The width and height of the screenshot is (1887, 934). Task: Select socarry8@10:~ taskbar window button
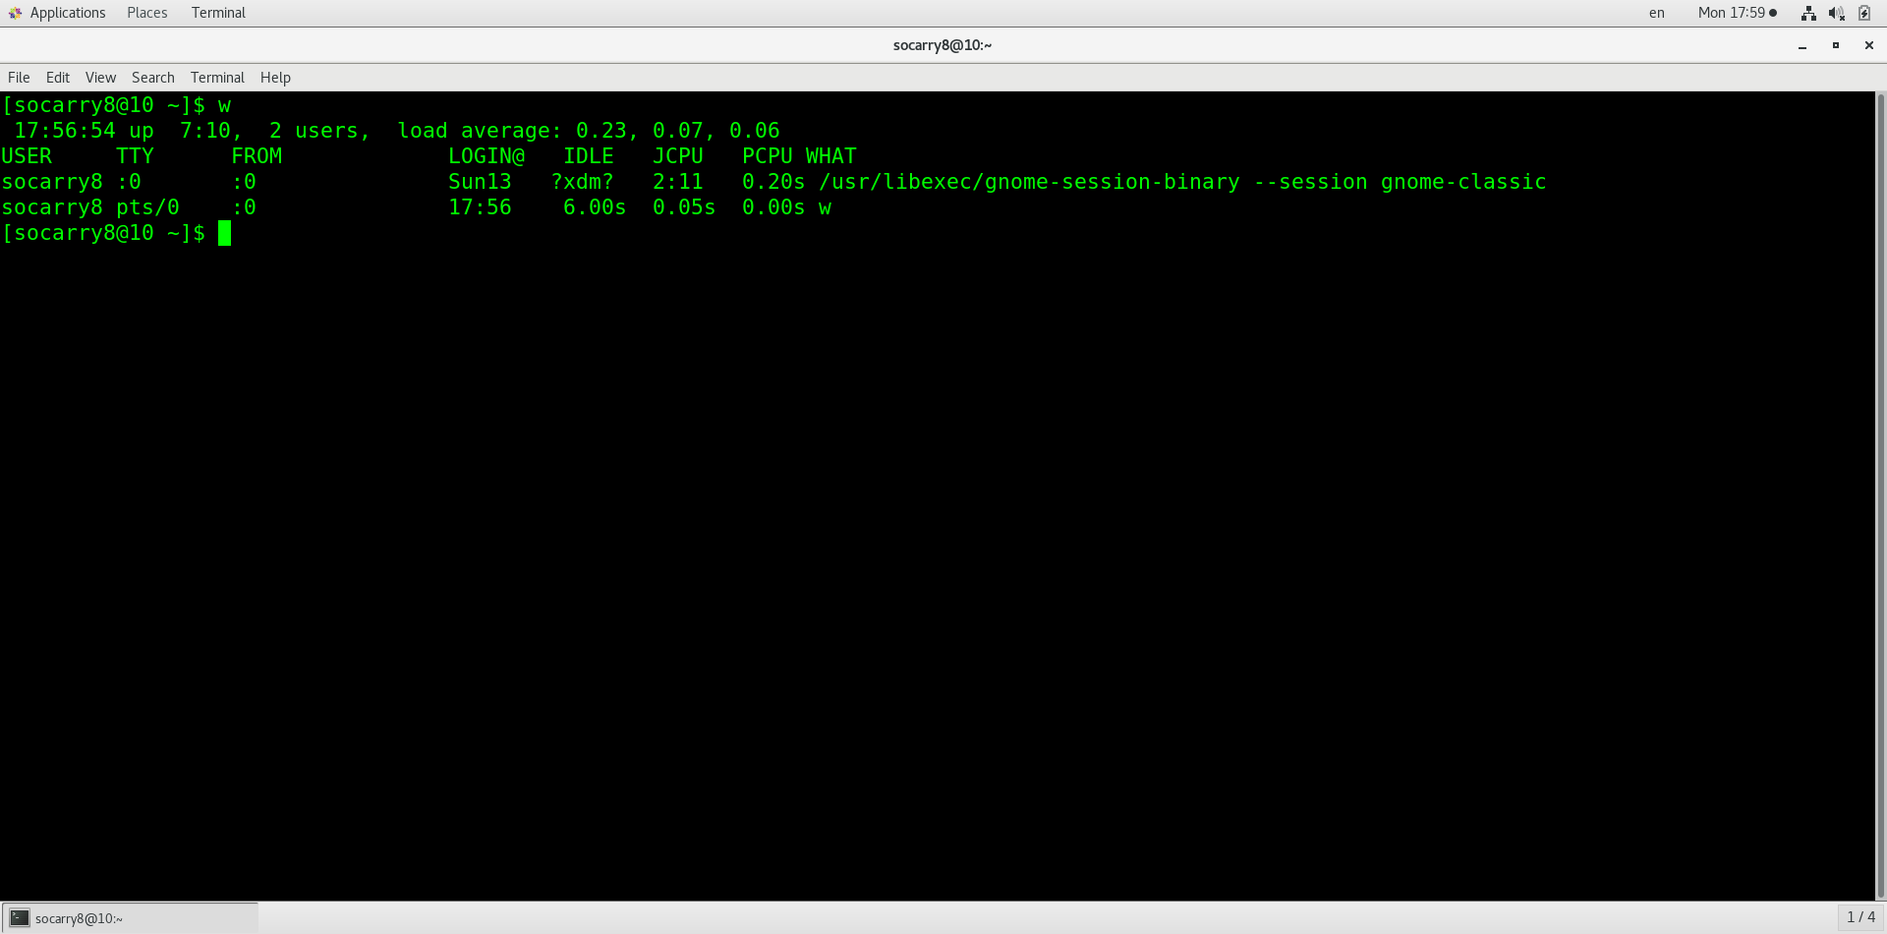coord(130,918)
